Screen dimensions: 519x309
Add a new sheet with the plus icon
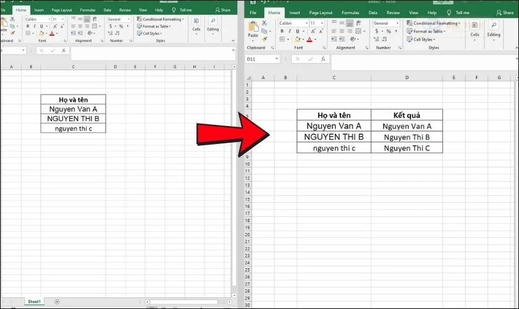pos(57,302)
